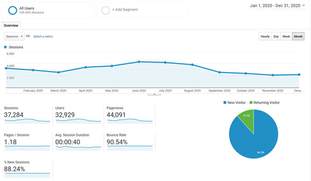The width and height of the screenshot is (311, 181).
Task: Open the Sessions metric dropdown
Action: [x=14, y=36]
